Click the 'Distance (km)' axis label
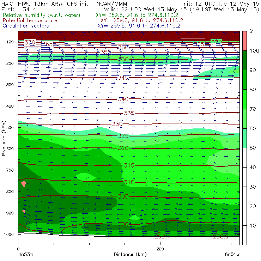The image size is (261, 261). click(x=130, y=254)
